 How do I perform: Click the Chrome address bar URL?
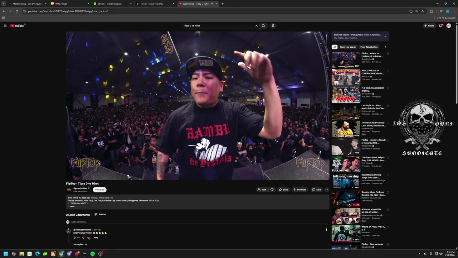68,11
